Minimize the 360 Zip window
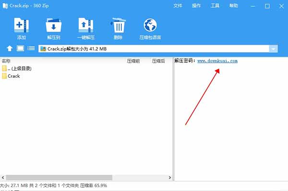The width and height of the screenshot is (288, 191). [x=253, y=6]
